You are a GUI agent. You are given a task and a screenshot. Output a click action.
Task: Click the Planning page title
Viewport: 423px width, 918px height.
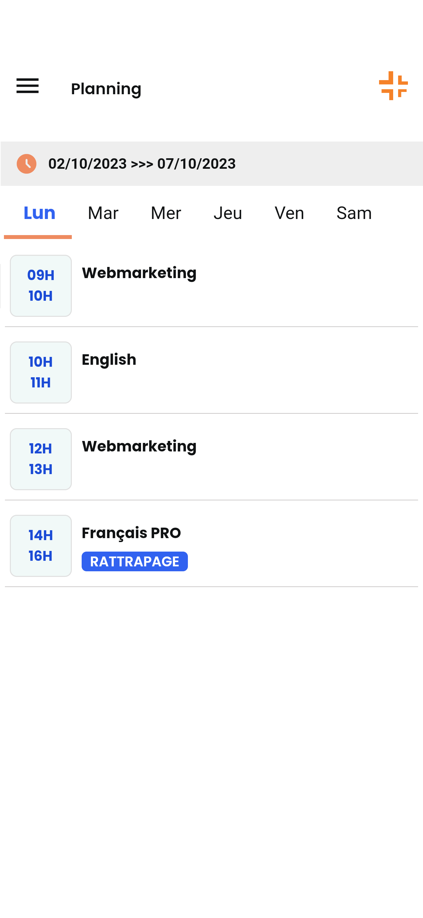[106, 89]
